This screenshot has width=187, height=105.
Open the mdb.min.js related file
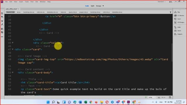106,12
